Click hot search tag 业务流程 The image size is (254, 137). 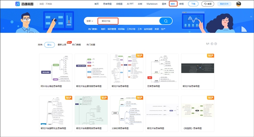(148, 29)
